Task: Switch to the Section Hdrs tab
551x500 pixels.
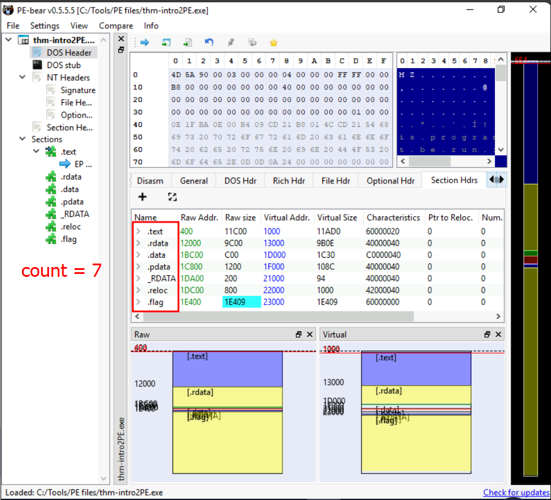Action: click(x=454, y=181)
